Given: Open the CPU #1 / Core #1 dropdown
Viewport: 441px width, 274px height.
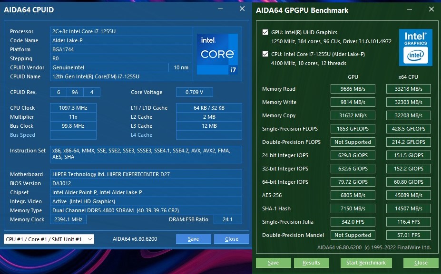Looking at the screenshot, I should click(x=49, y=239).
